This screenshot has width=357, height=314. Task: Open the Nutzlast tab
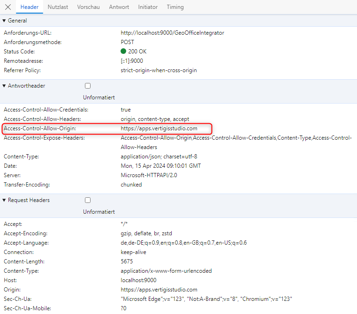pyautogui.click(x=58, y=7)
